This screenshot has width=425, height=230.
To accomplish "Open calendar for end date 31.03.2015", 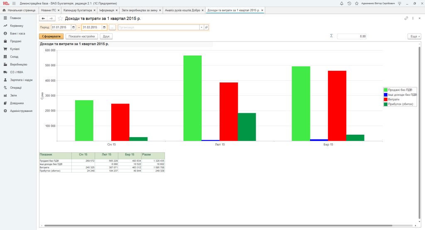I will point(104,27).
